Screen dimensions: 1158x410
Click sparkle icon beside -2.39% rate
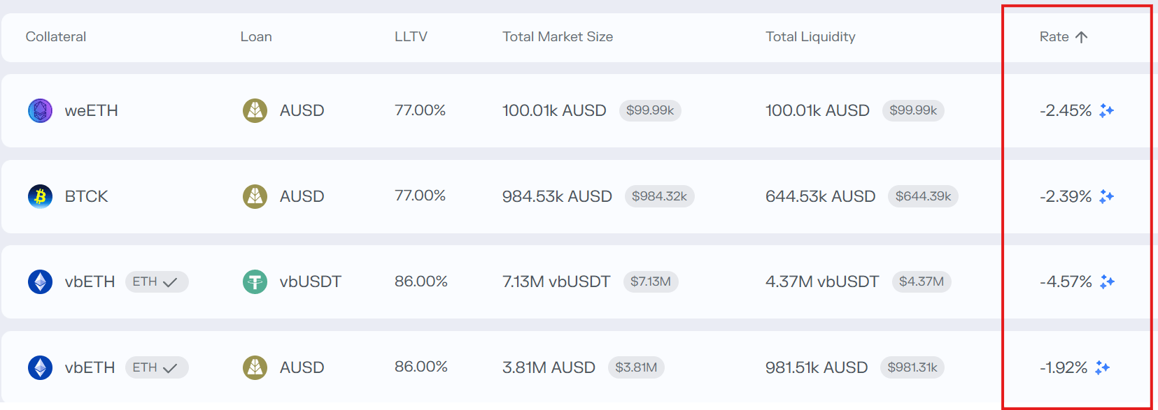coord(1106,196)
